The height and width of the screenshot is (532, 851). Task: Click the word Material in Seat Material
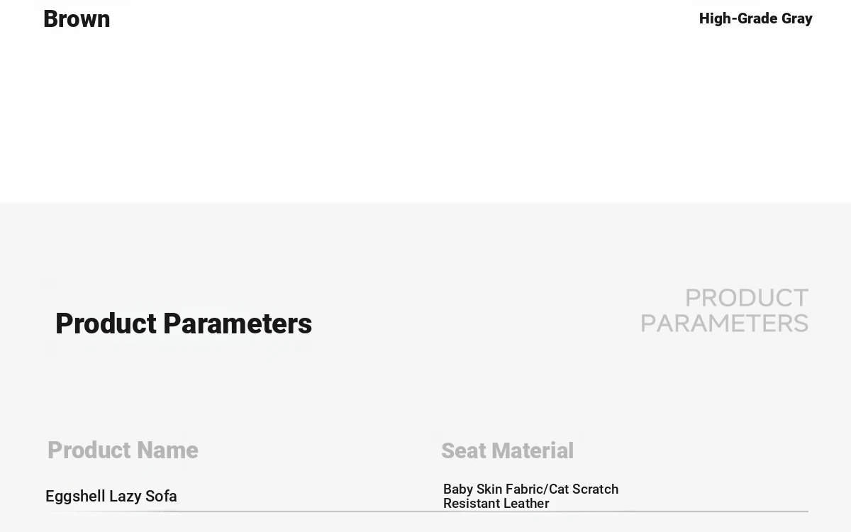click(x=533, y=450)
